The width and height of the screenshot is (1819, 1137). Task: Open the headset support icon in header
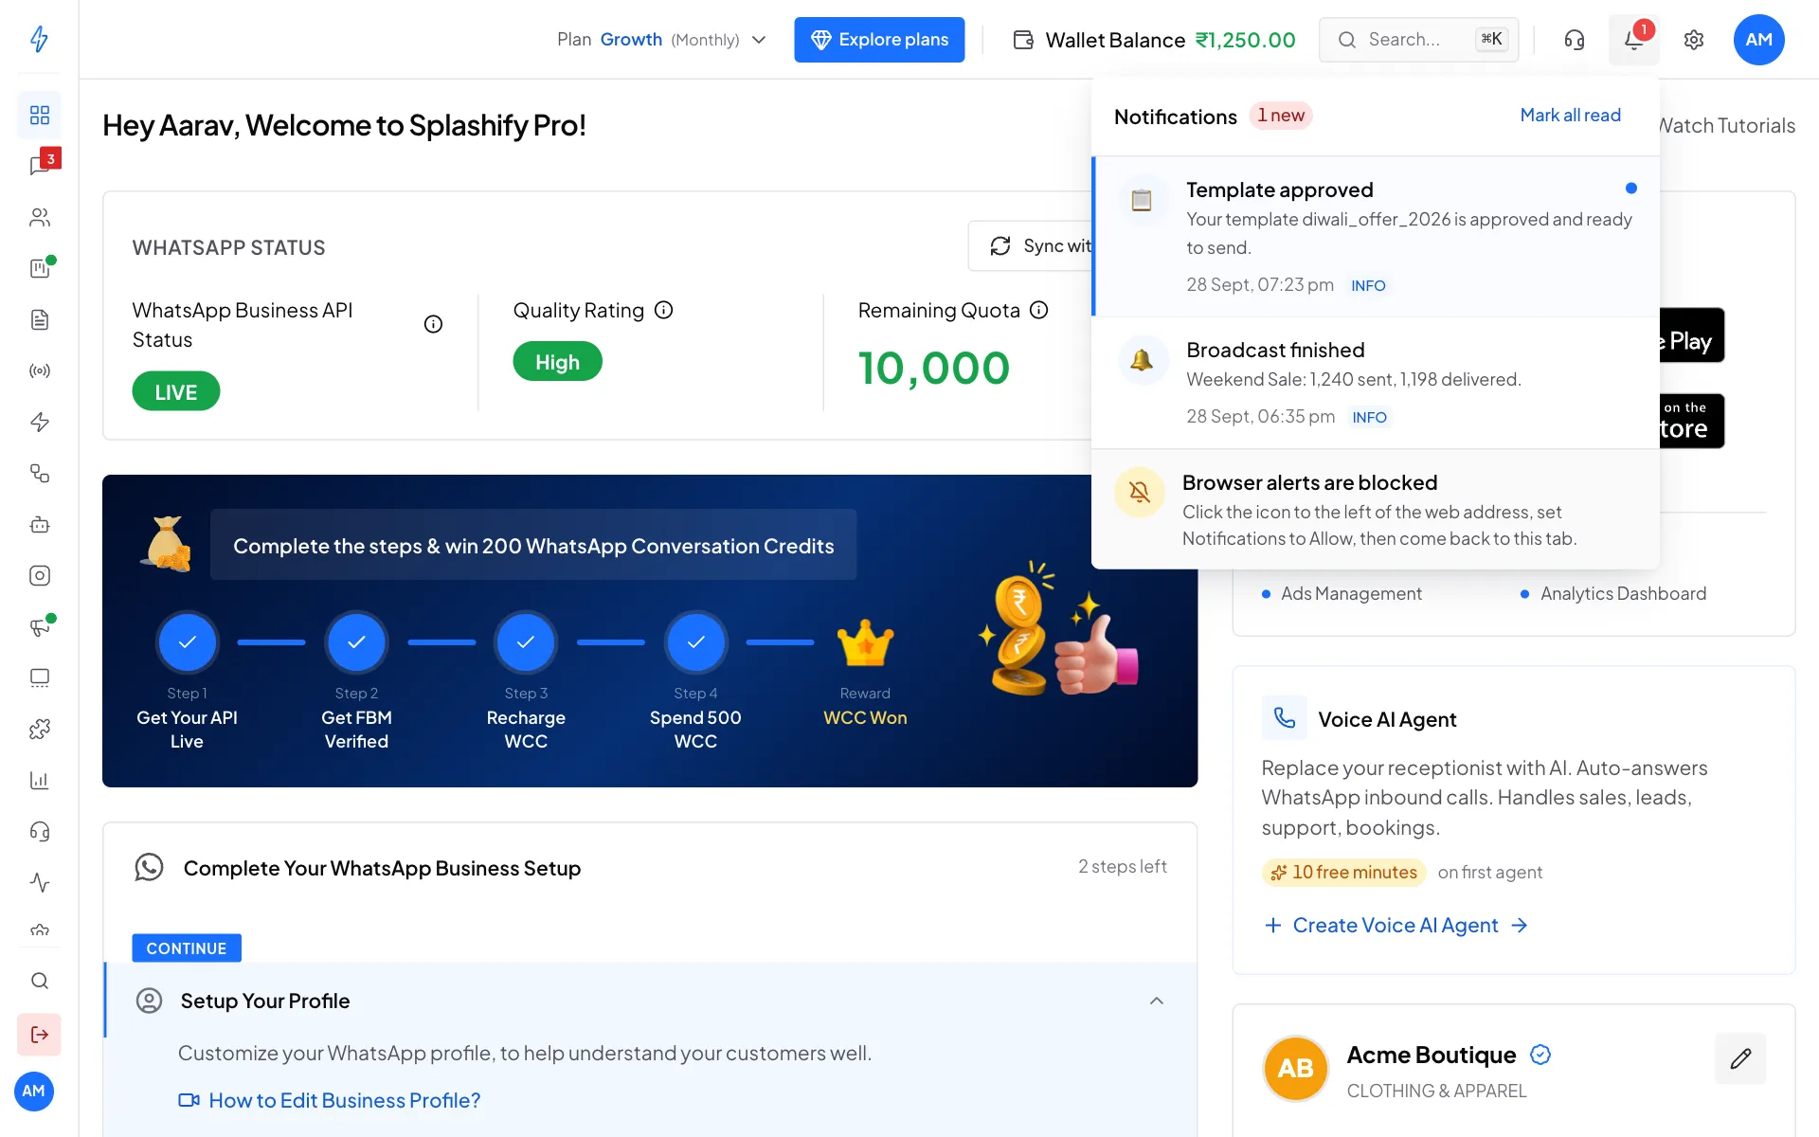(x=1574, y=40)
